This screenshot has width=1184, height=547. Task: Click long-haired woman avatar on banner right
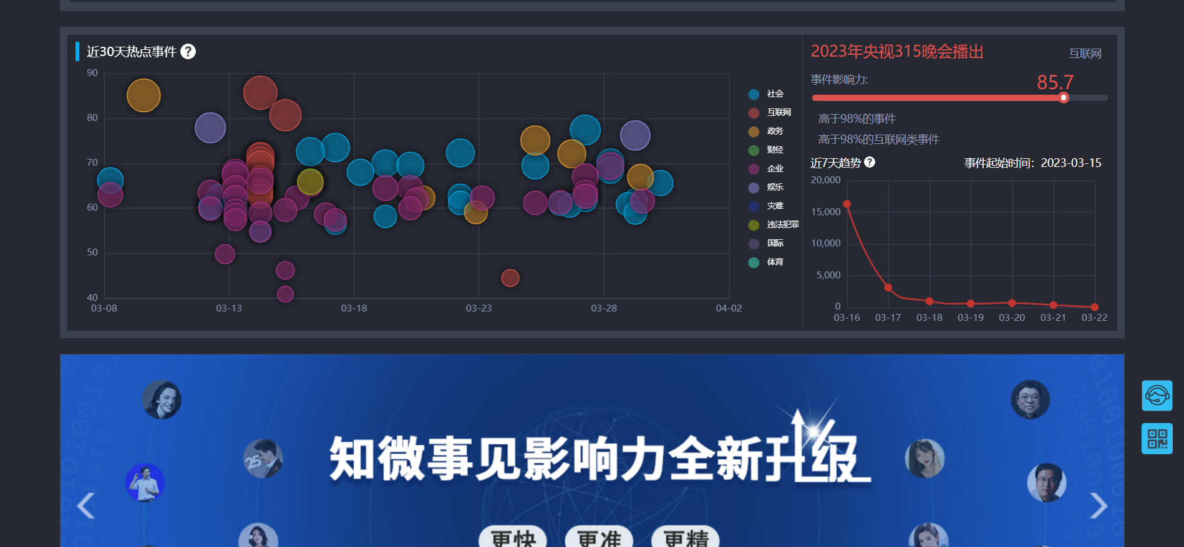coord(924,459)
